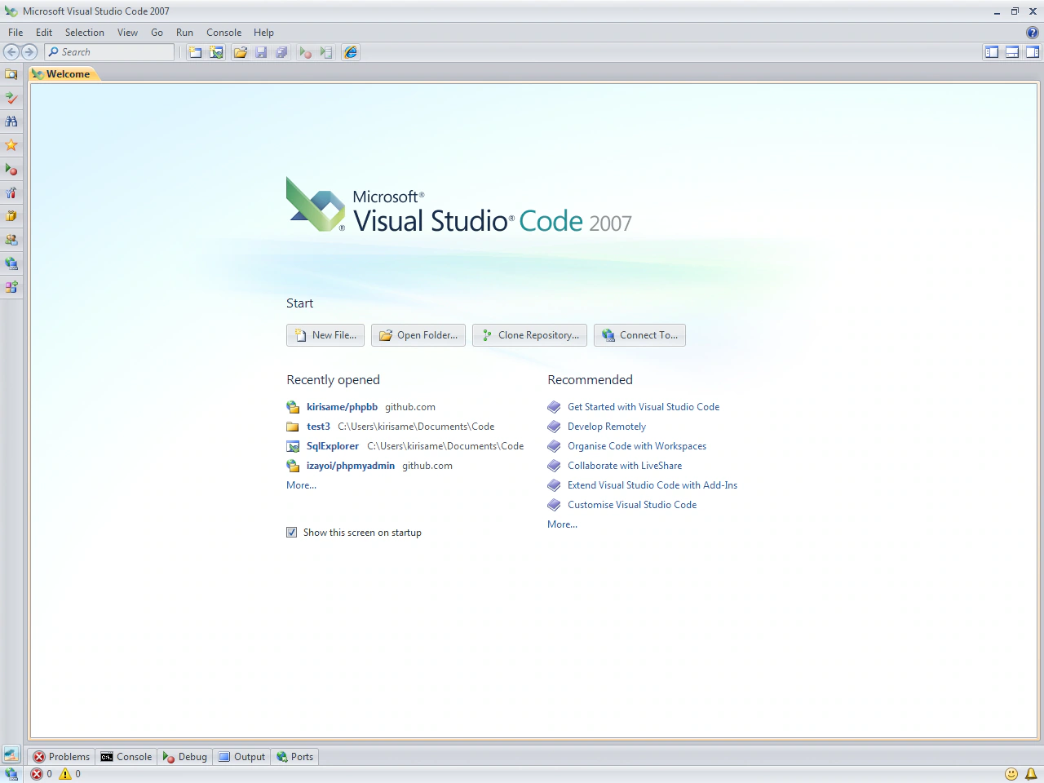Viewport: 1044px width, 783px height.
Task: Launch the Internet Explorer toolbar icon
Action: (350, 52)
